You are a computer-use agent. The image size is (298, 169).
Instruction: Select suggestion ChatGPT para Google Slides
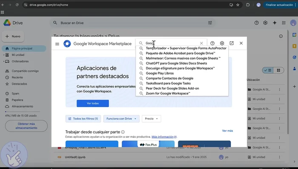[182, 63]
